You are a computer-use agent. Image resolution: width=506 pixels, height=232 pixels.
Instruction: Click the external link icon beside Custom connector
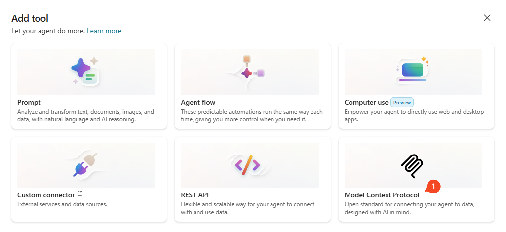pyautogui.click(x=80, y=194)
